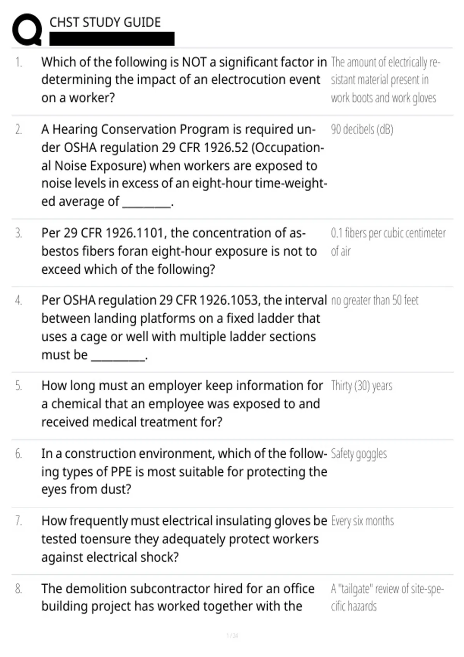Select the fixed ladder landing platforms question
Image resolution: width=464 pixels, height=657 pixels.
tap(184, 327)
